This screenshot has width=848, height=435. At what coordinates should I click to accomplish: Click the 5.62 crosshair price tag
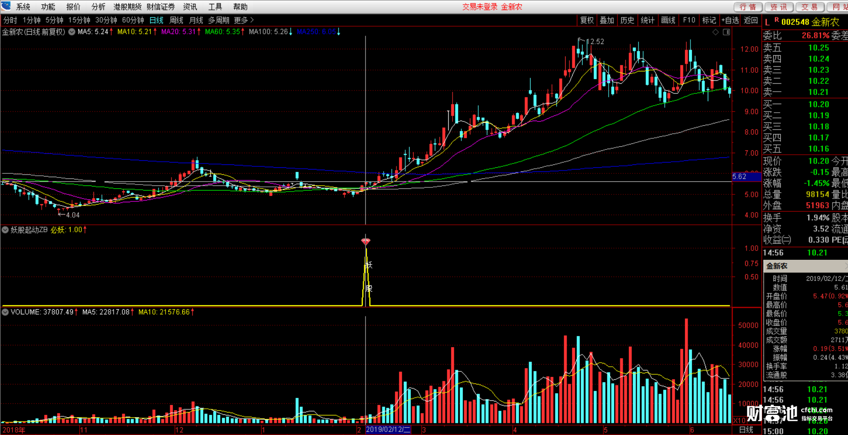click(746, 177)
